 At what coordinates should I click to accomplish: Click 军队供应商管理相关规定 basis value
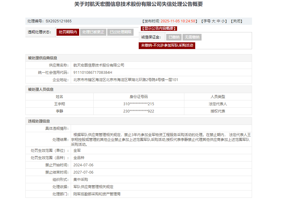[x=93, y=187]
